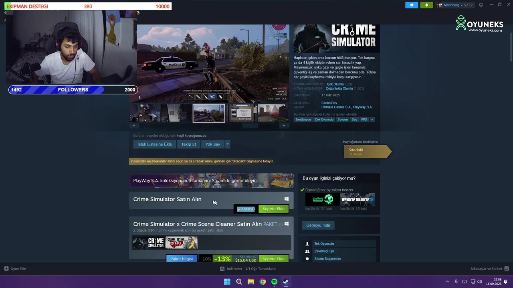The width and height of the screenshot is (513, 288).
Task: Open the CookieDev developer link
Action: 329,103
